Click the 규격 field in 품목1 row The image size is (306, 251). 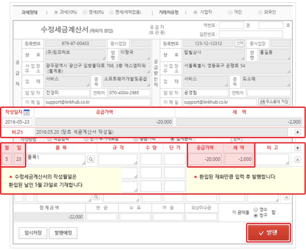(118, 159)
